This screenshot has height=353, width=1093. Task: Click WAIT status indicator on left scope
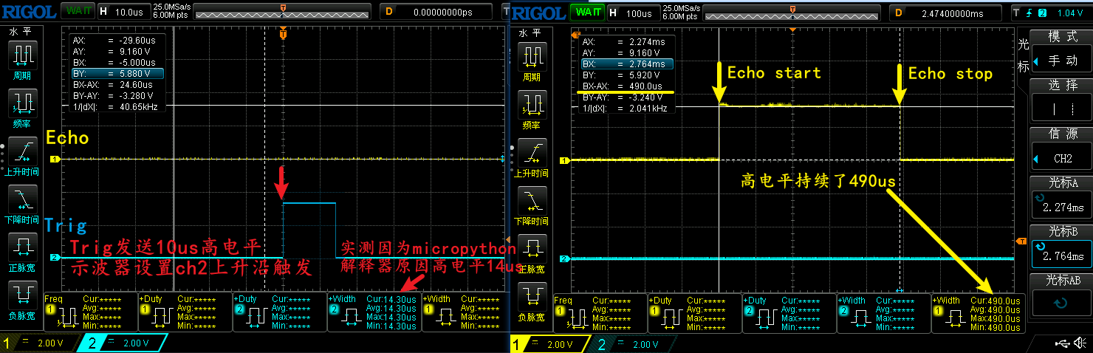(x=76, y=12)
